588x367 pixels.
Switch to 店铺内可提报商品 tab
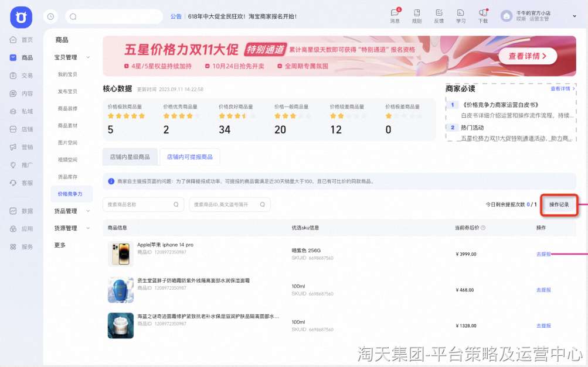coord(190,157)
